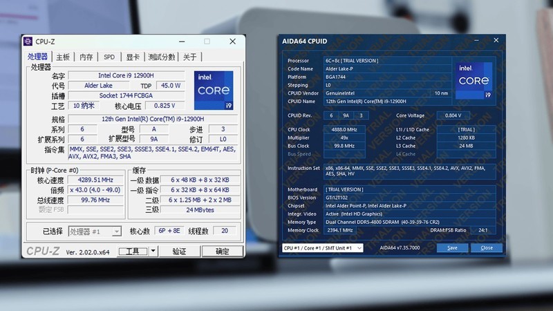Click AIDA64 L3 Cache value 24 MB
The image size is (553, 311).
pyautogui.click(x=466, y=146)
